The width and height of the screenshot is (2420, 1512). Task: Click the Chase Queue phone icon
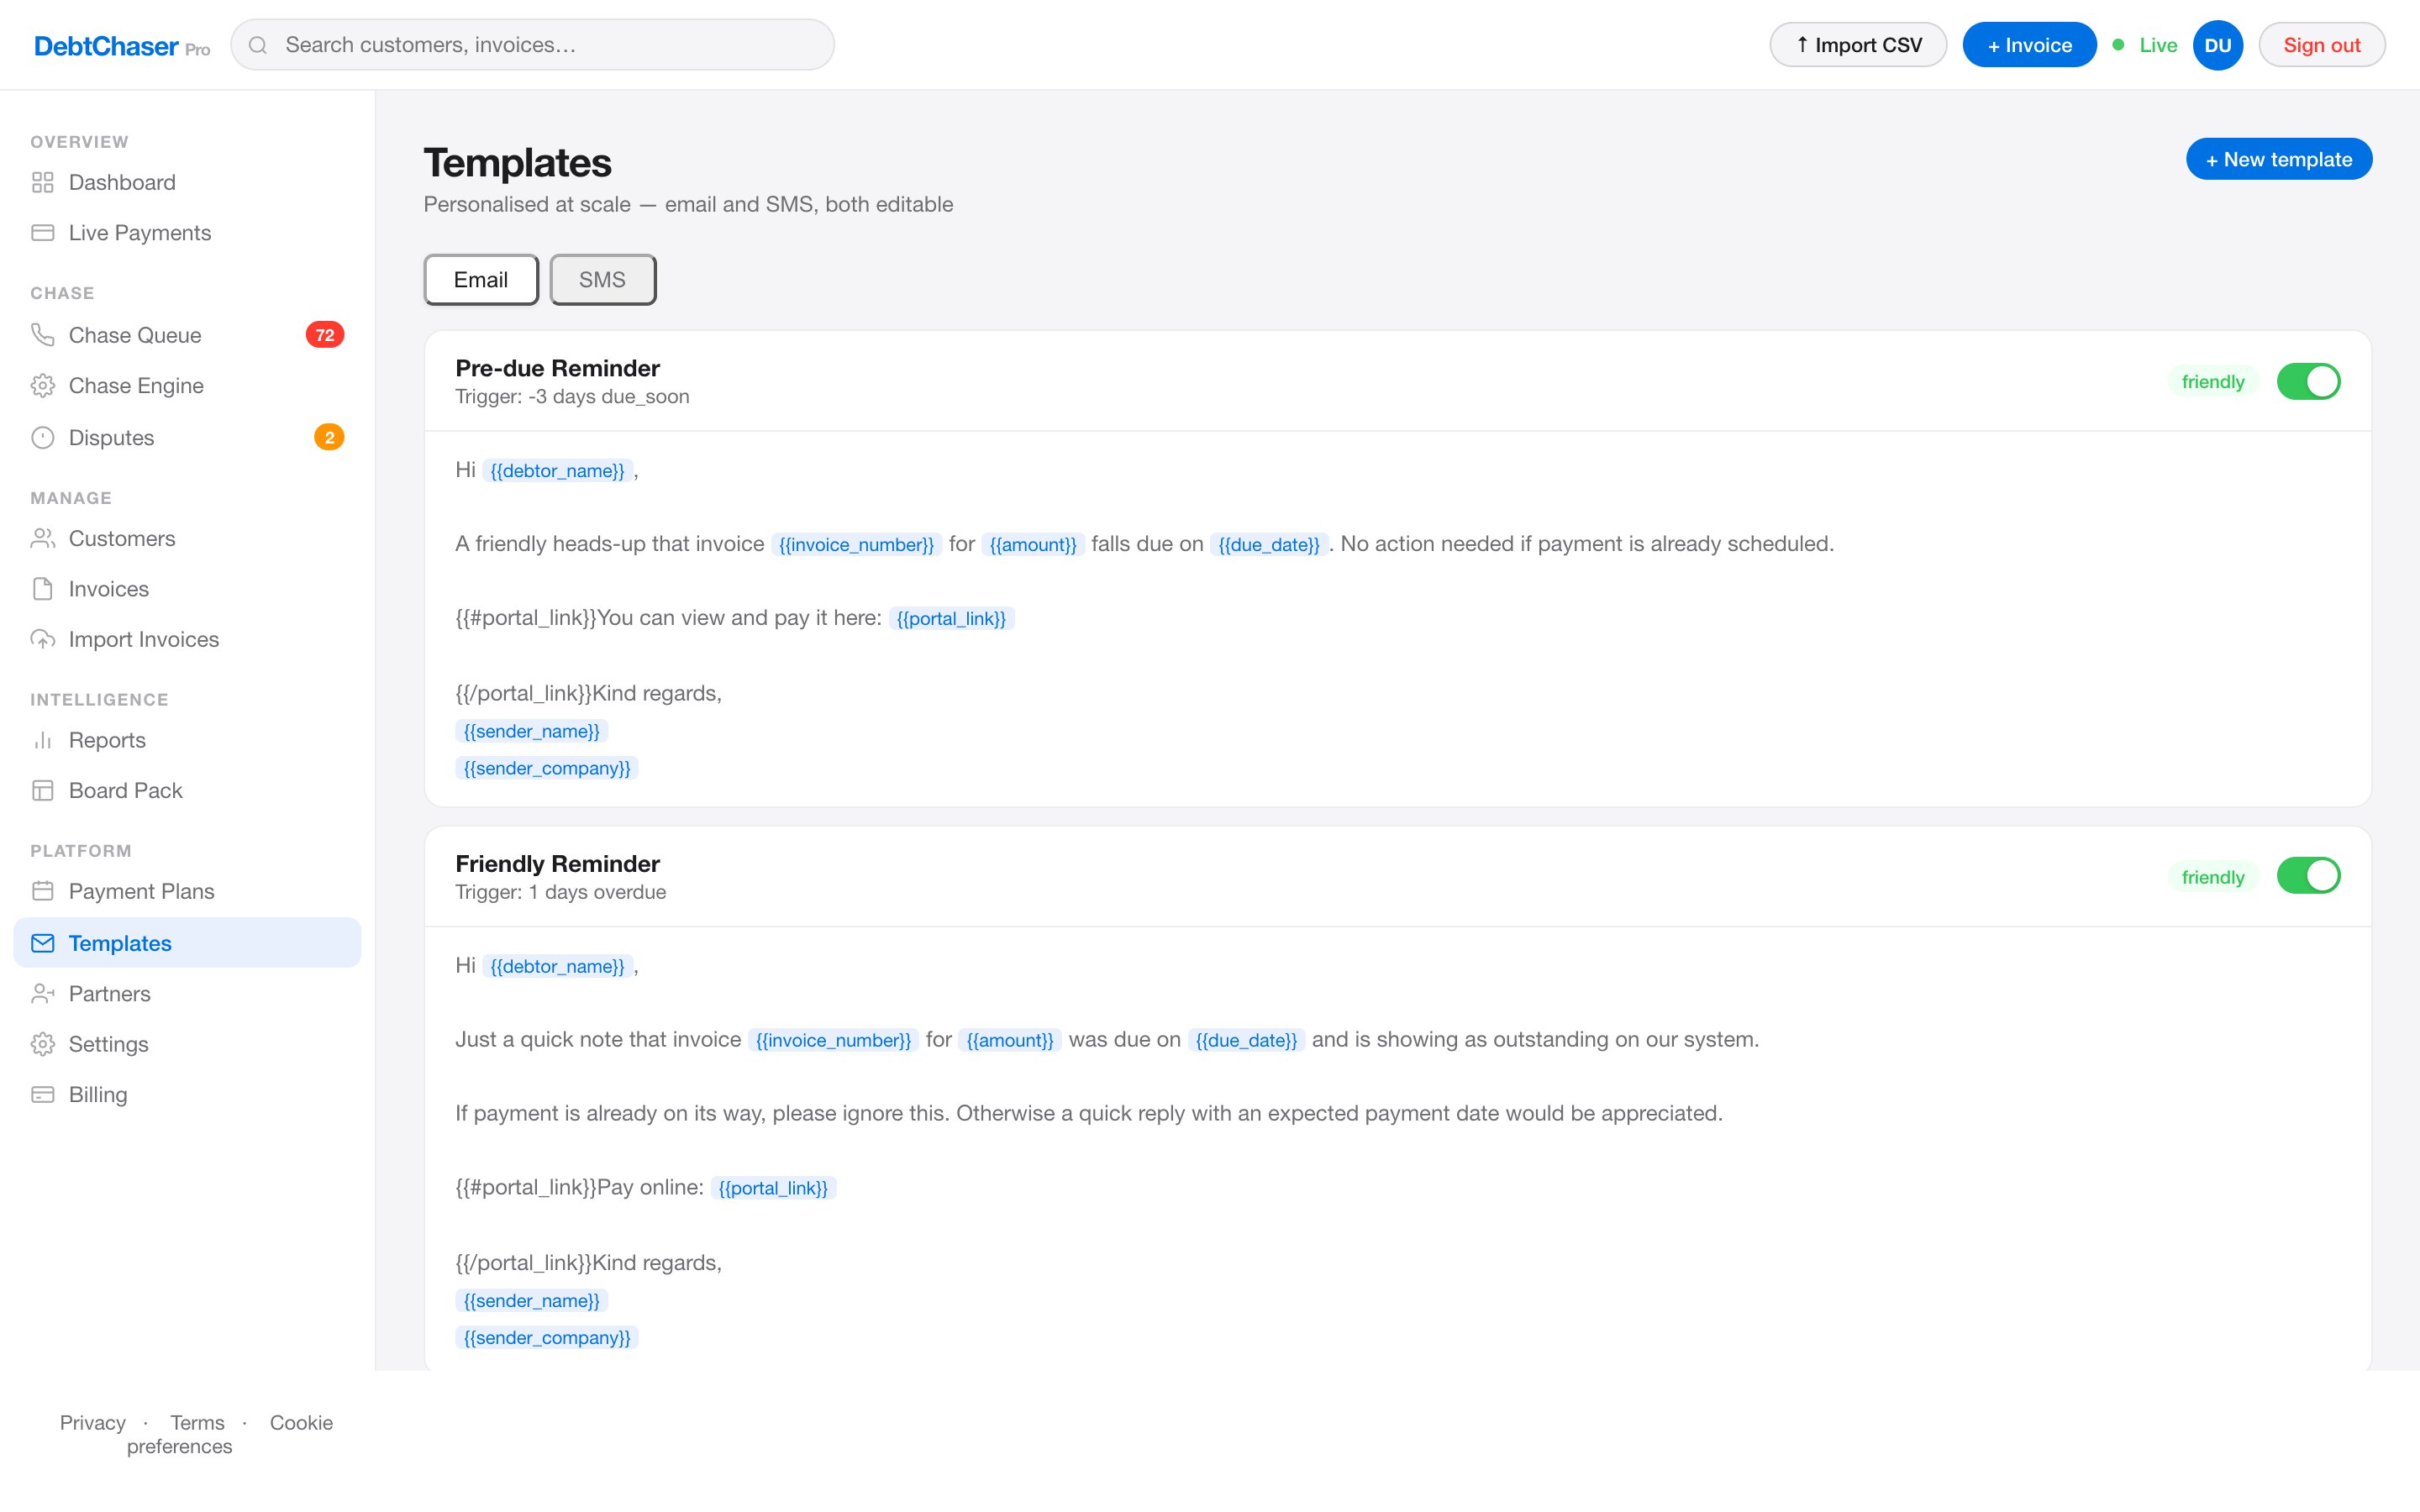[42, 335]
